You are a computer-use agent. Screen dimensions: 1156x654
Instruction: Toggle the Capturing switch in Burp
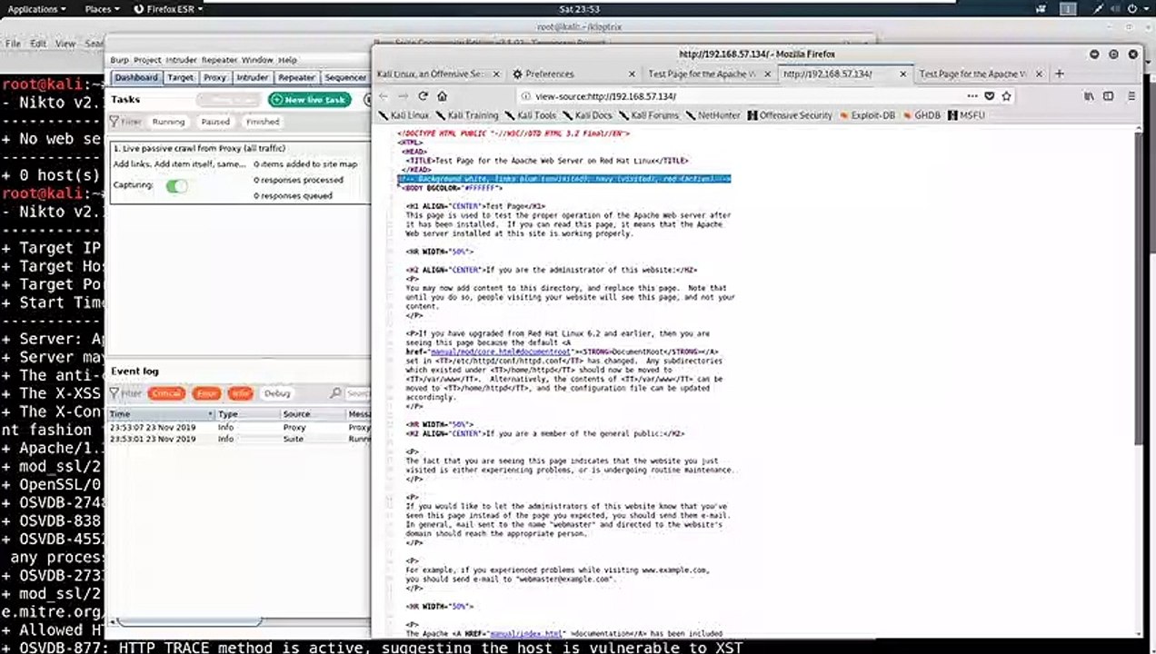tap(176, 185)
